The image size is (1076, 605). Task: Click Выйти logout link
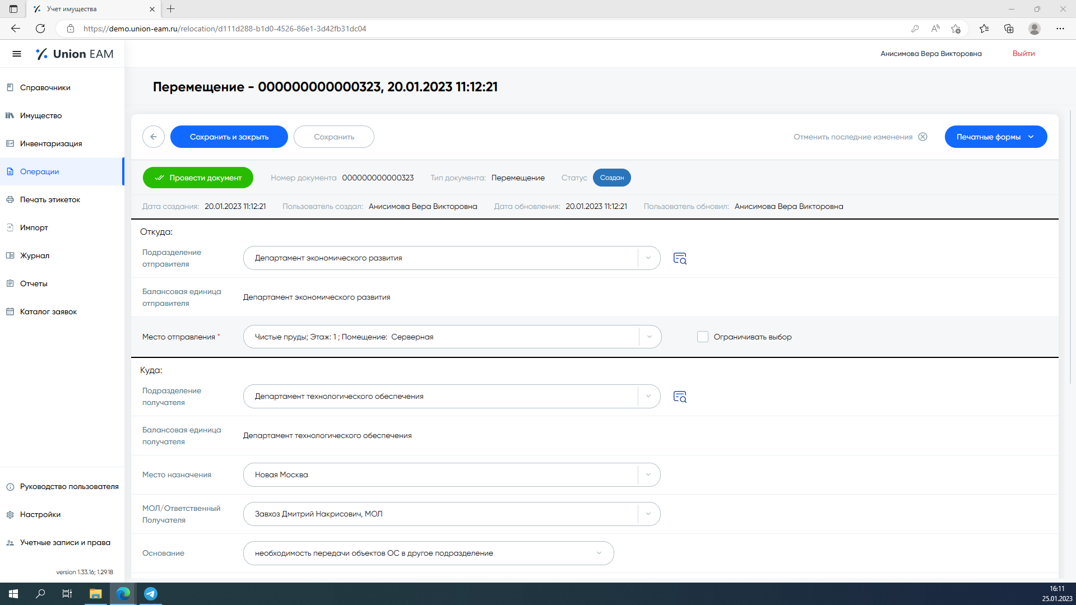point(1023,54)
